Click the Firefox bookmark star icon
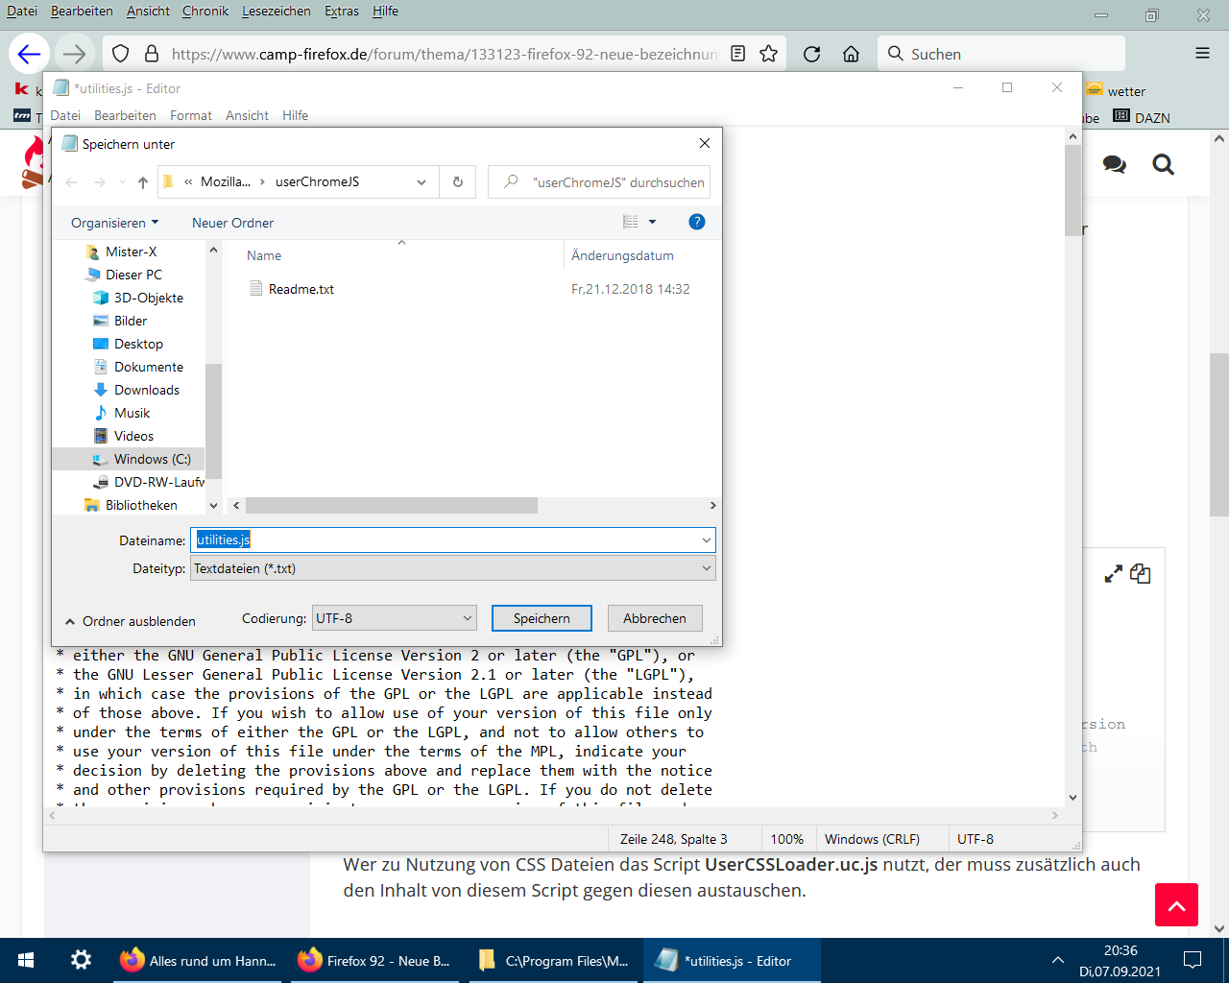This screenshot has width=1229, height=983. pyautogui.click(x=768, y=54)
